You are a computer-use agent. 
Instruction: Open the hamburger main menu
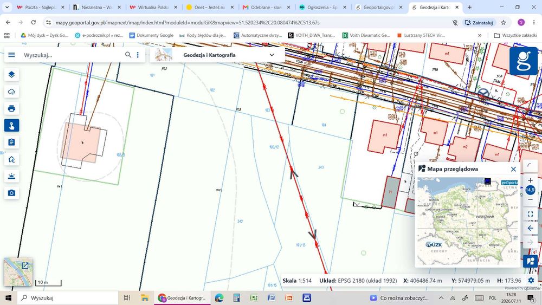(x=11, y=55)
